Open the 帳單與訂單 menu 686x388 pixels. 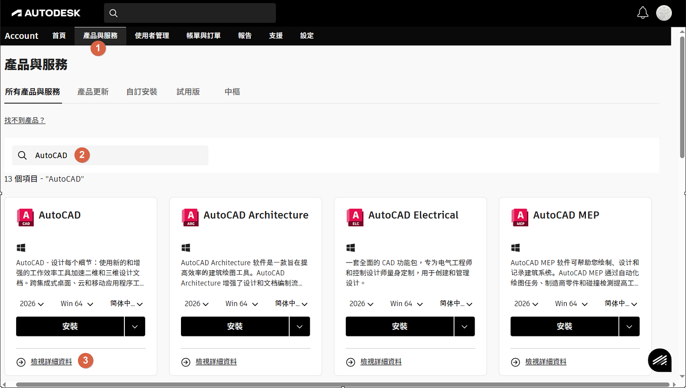[x=204, y=36]
